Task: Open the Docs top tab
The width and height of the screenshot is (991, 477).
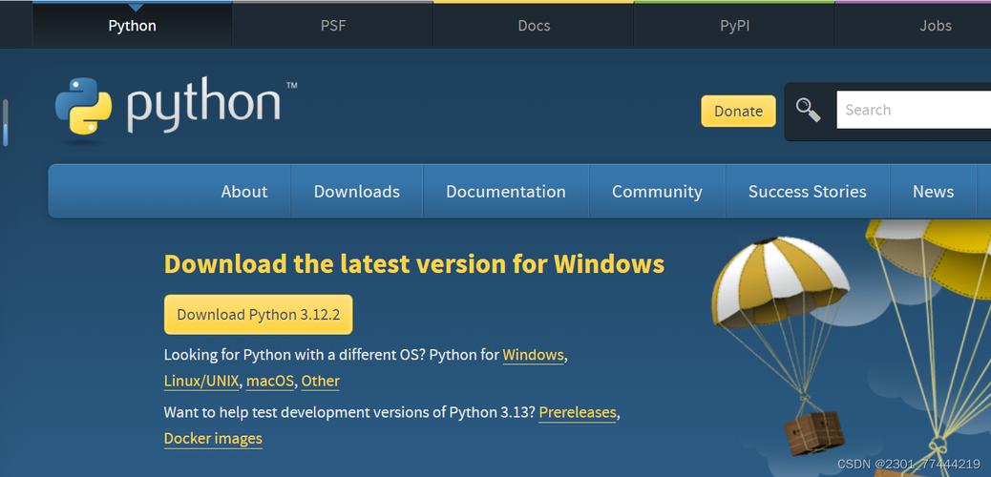Action: (x=534, y=25)
